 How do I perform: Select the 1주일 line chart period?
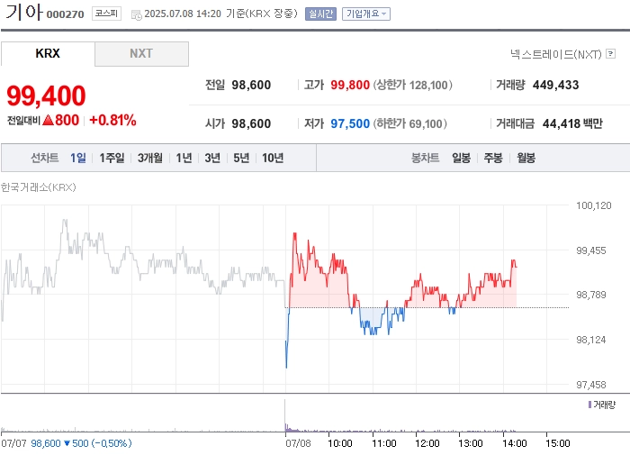[112, 158]
